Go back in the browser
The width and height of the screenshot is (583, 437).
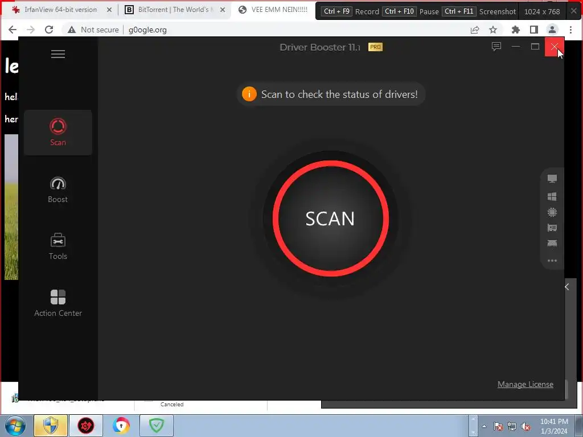tap(13, 30)
